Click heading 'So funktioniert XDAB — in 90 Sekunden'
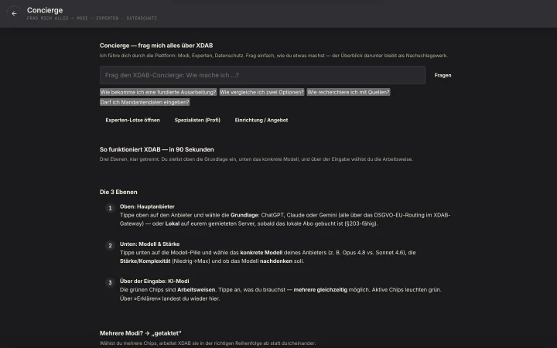The height and width of the screenshot is (348, 557). 156,149
